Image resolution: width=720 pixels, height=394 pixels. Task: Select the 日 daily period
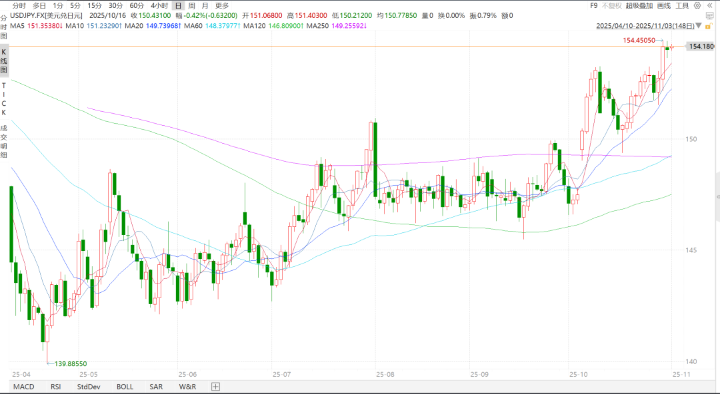point(178,5)
